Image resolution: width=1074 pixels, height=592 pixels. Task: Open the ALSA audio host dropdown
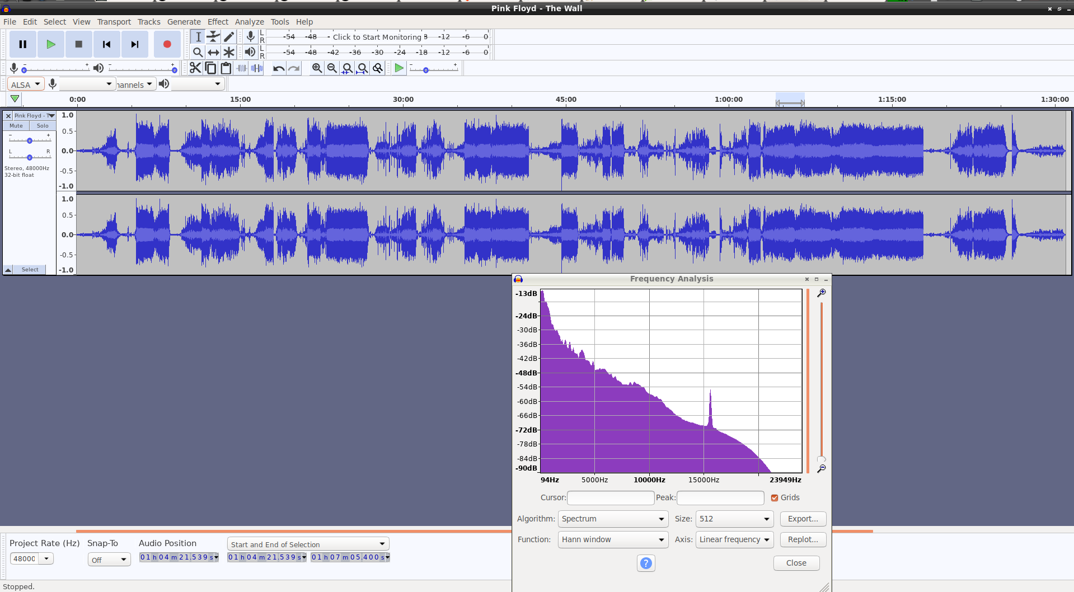[x=26, y=84]
